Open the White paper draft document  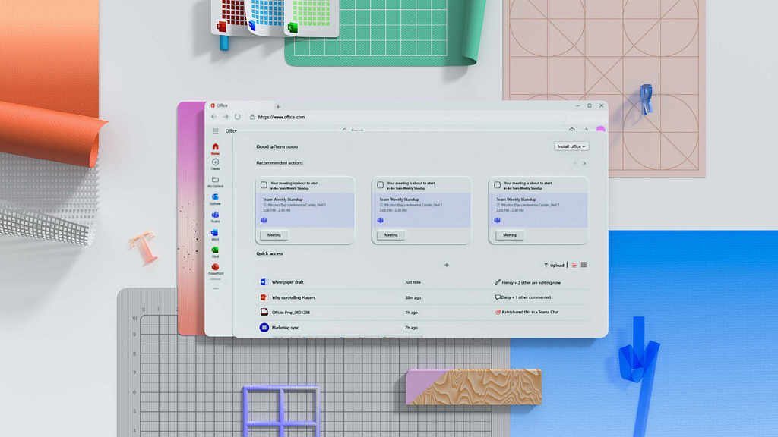[x=288, y=282]
